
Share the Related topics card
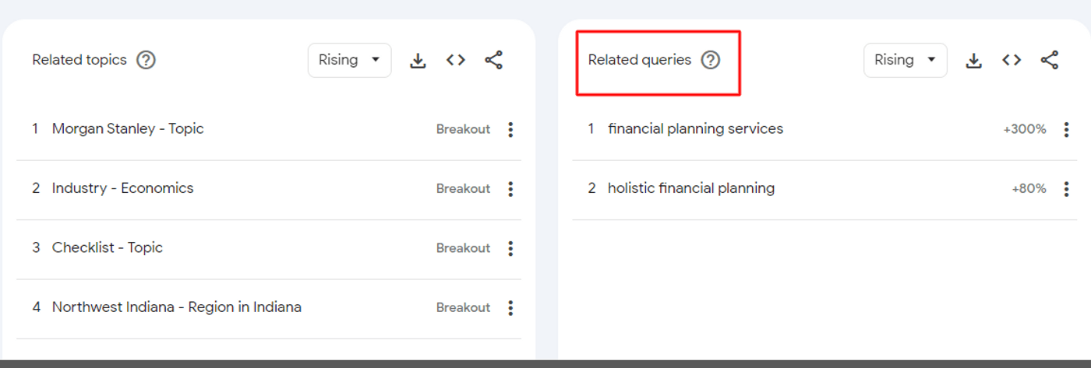tap(493, 60)
